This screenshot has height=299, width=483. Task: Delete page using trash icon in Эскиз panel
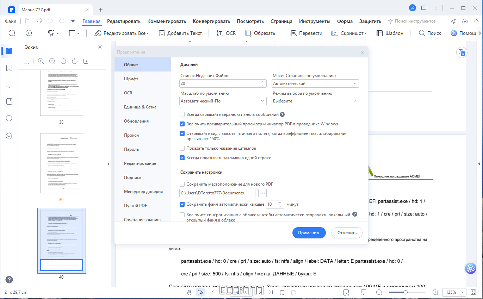(86, 61)
